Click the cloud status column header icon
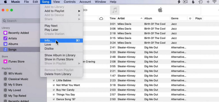219x102 pixels. click(101, 18)
